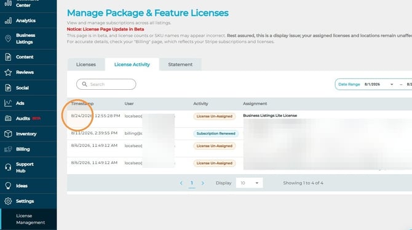The image size is (412, 230).
Task: Open Inventory via the cube icon
Action: [x=8, y=134]
